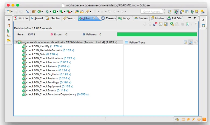Switch to the Java EE perspective
Image resolution: width=210 pixels, height=125 pixels.
[176, 12]
